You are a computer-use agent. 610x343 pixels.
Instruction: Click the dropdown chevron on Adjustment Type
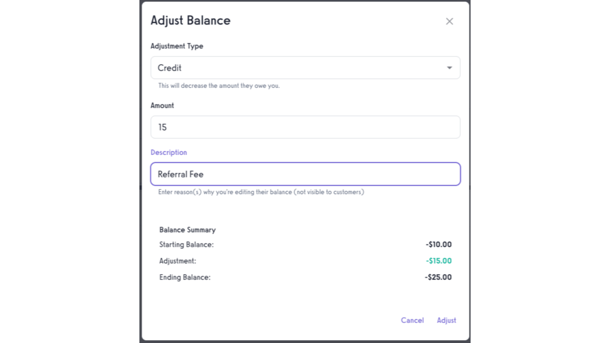449,68
